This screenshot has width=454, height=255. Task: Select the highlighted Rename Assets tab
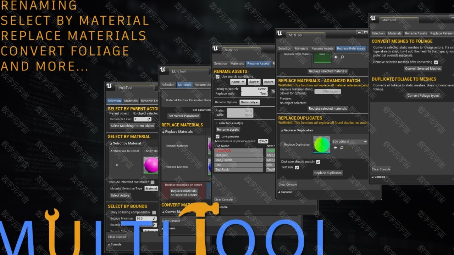(x=258, y=64)
